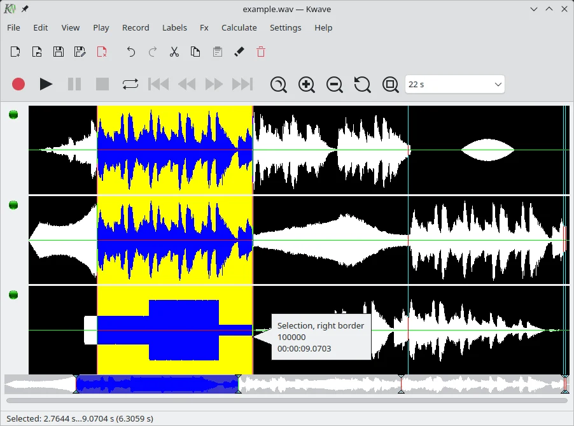This screenshot has height=426, width=574.
Task: Open the Play menu
Action: coord(101,27)
